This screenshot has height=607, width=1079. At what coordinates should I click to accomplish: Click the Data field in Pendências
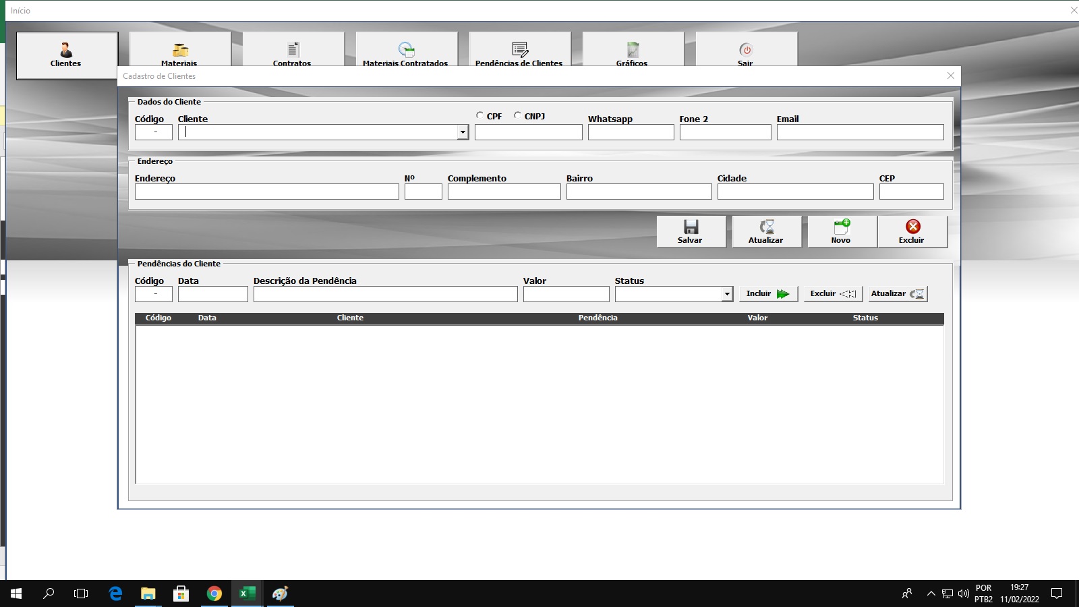tap(212, 294)
